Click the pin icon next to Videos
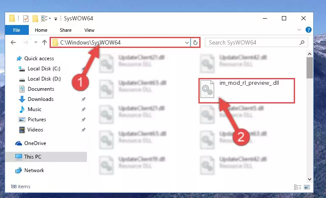Screen dimensions: 326x198 point(84,130)
